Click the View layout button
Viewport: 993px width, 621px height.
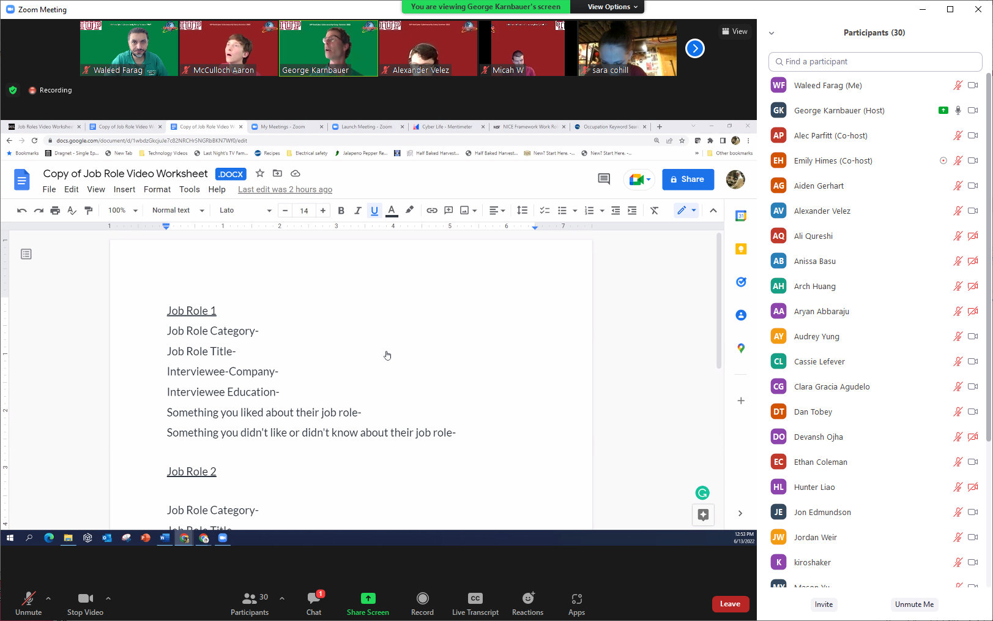[734, 31]
